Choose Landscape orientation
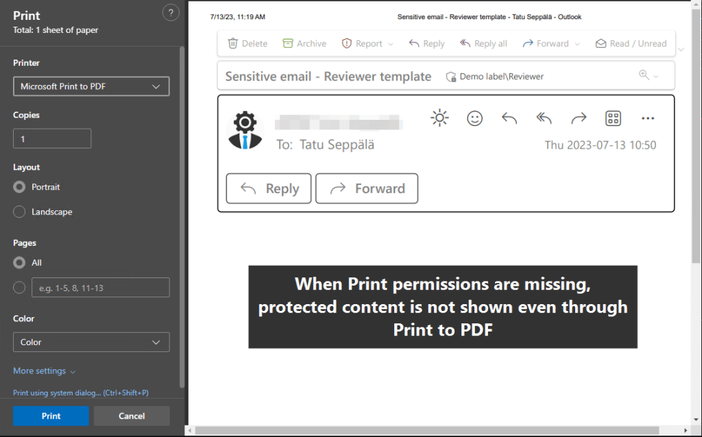Screen dimensions: 702x437 [19, 212]
